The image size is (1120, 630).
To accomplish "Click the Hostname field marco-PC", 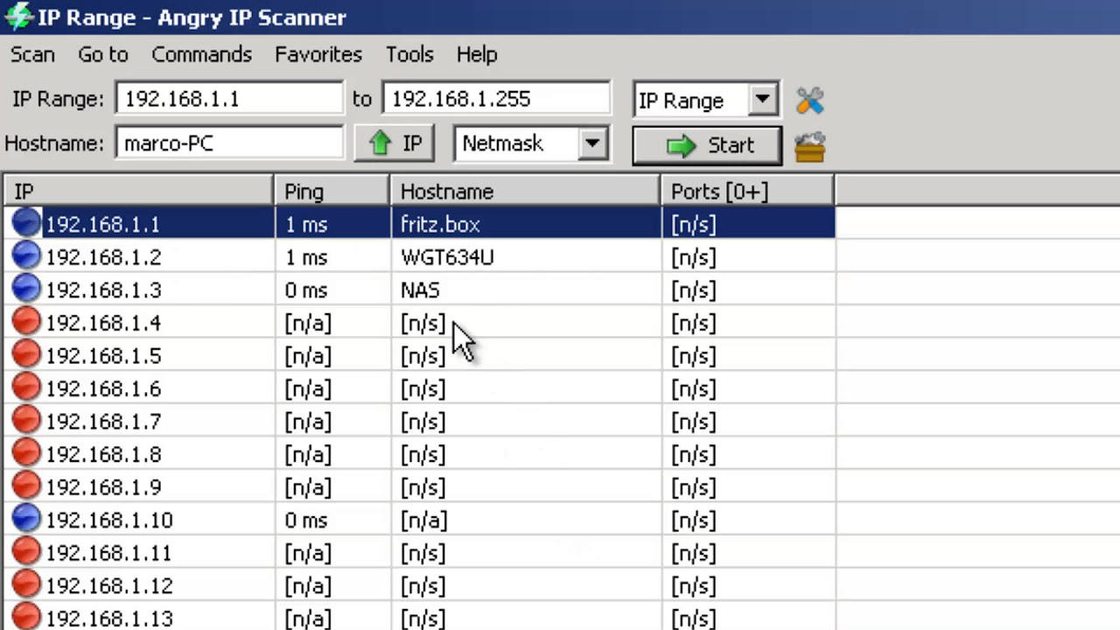I will tap(229, 143).
